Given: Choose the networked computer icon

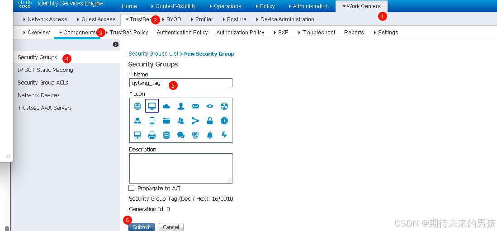Looking at the screenshot, I should [x=137, y=135].
